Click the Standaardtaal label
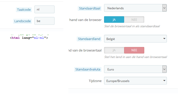The image size is (192, 96). (x=89, y=8)
